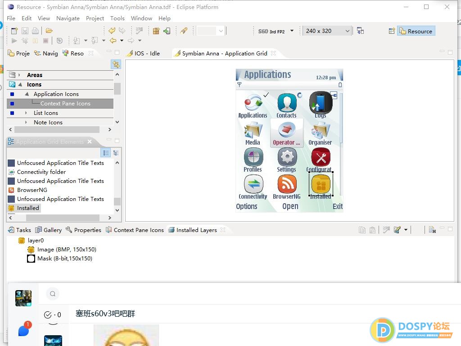Toggle the link-with-editor arrows button
Screen dimensions: 461x346
pos(116,64)
